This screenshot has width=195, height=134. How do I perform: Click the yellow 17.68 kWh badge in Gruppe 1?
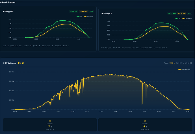[83, 11]
